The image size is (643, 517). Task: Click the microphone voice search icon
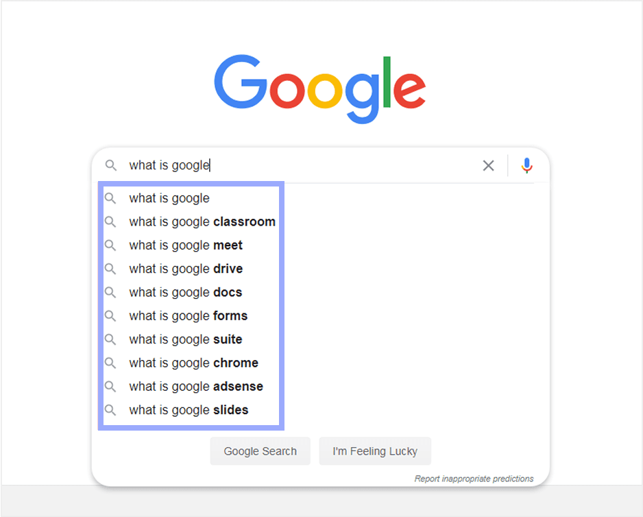526,165
